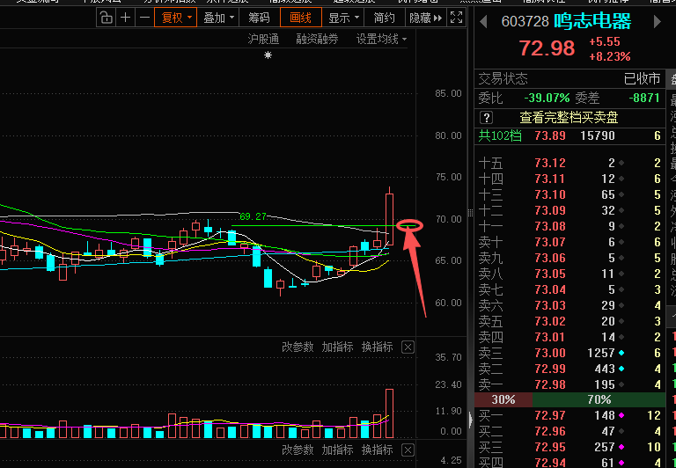Click 换指标 in lower indicator panel
This screenshot has height=468, width=676.
[377, 450]
